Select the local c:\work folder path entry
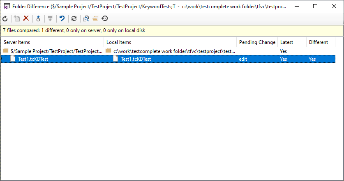The image size is (344, 181). (174, 51)
